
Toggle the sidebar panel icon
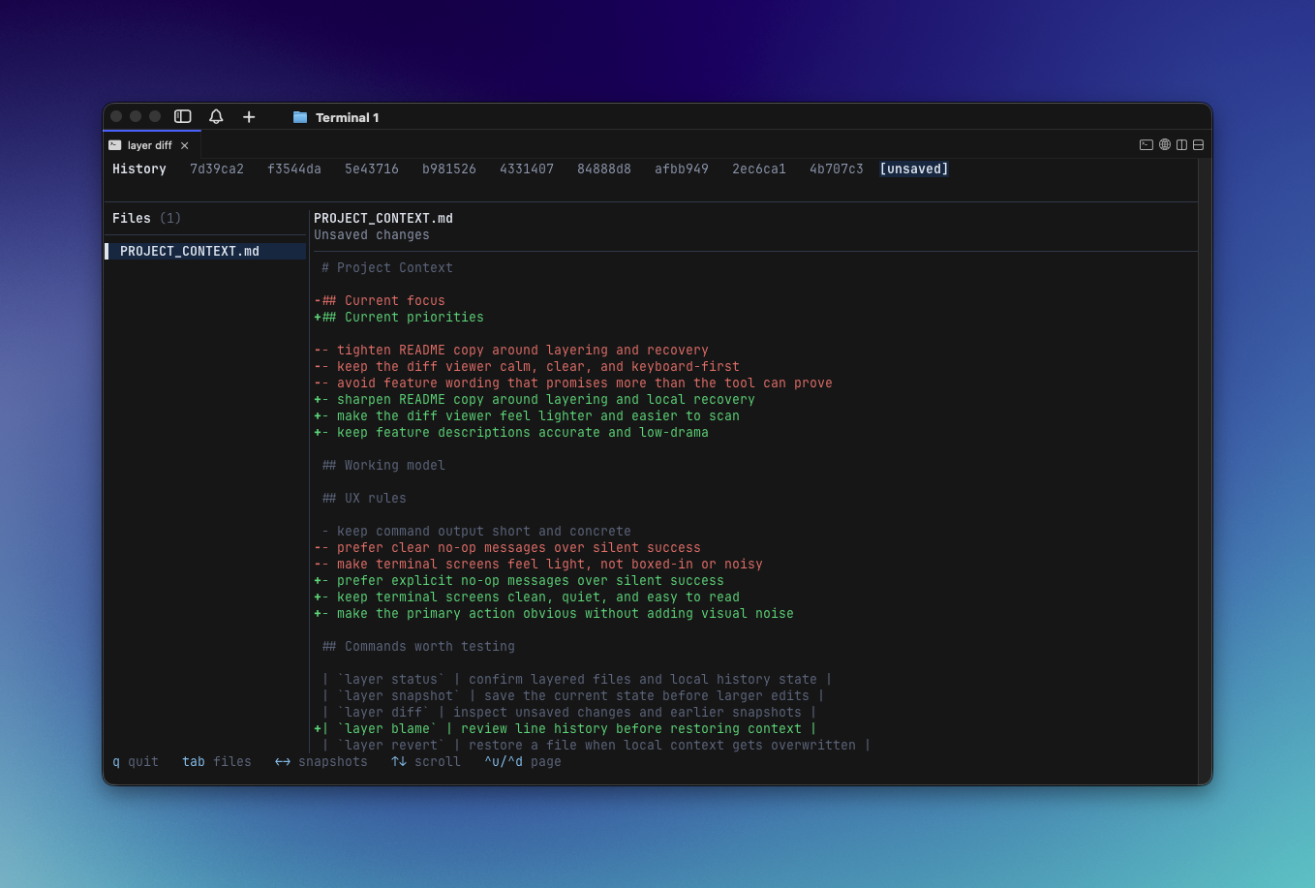click(x=182, y=116)
